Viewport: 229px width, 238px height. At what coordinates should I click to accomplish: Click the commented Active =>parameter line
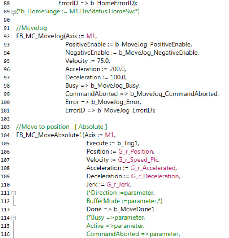(115, 226)
